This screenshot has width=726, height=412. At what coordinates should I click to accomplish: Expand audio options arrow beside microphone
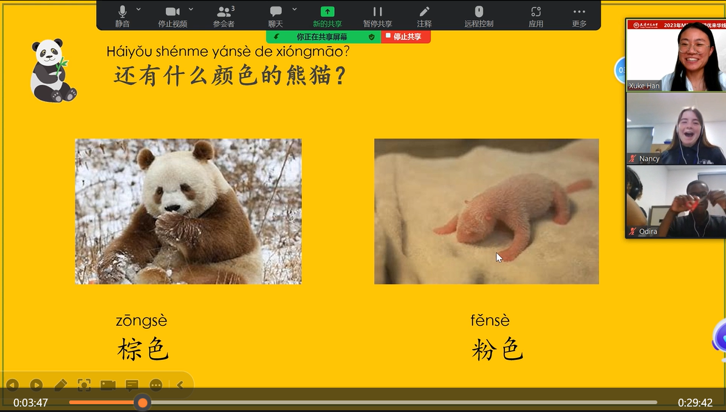139,10
